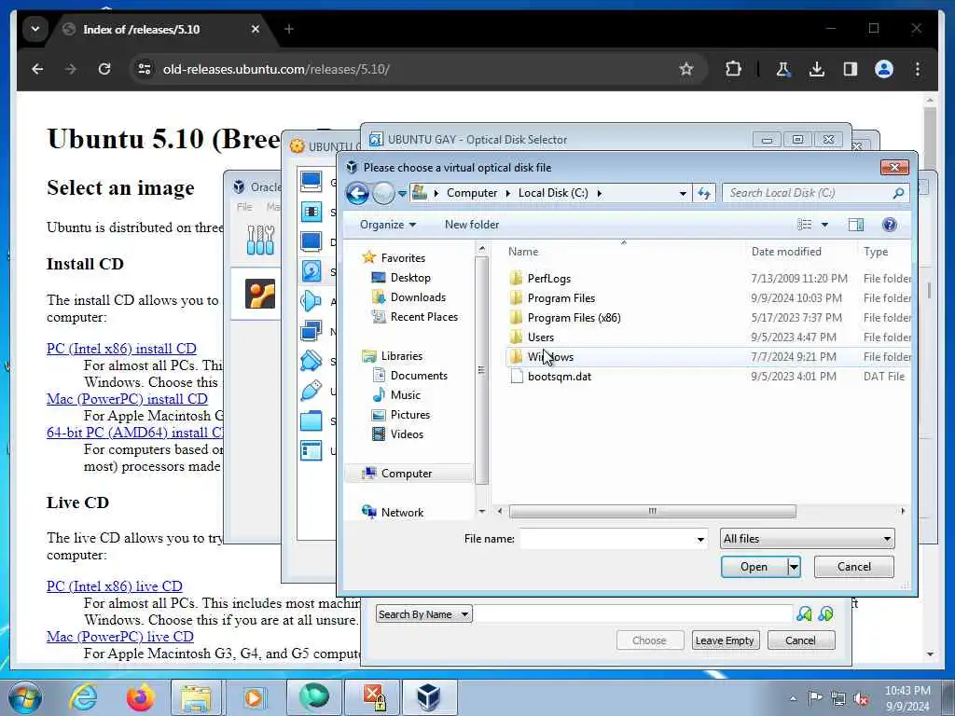Open a new Chrome tab

tap(289, 29)
